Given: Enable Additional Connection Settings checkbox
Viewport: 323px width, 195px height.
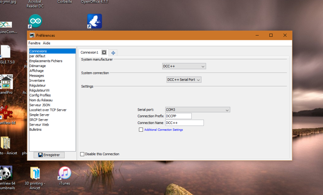Looking at the screenshot, I should [141, 130].
